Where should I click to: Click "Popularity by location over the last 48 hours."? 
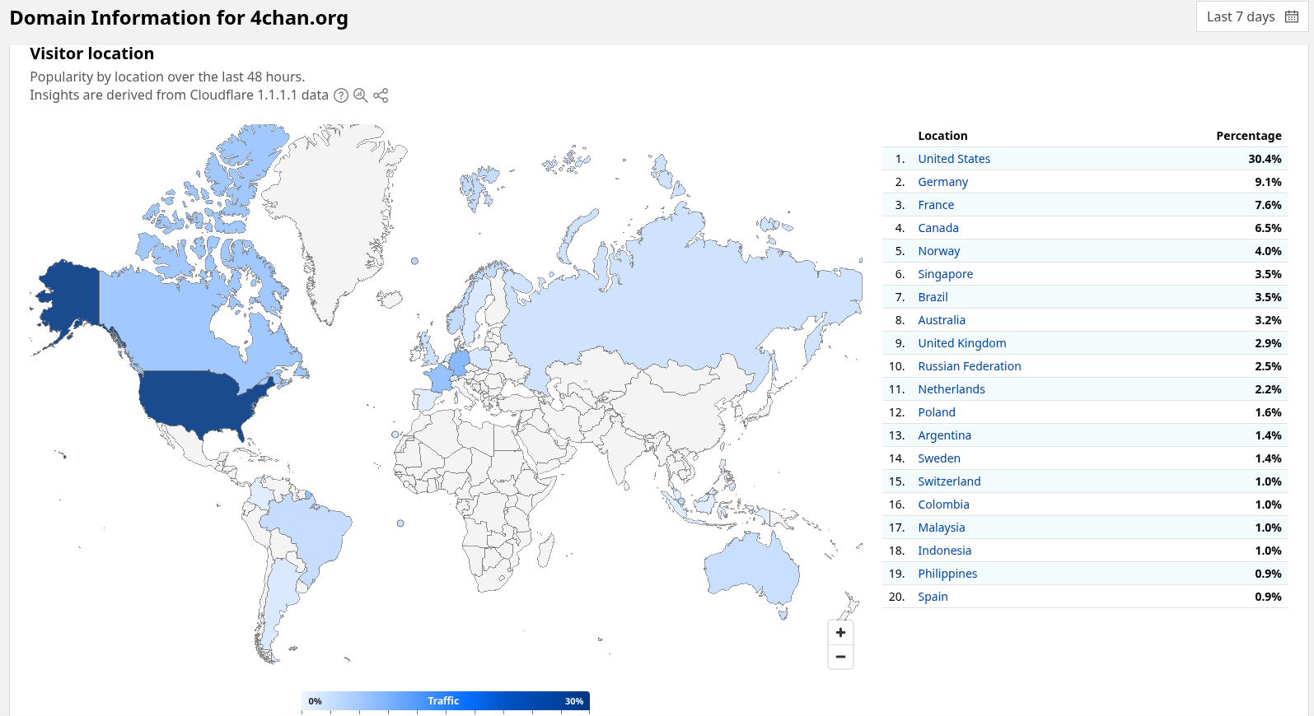[x=167, y=77]
